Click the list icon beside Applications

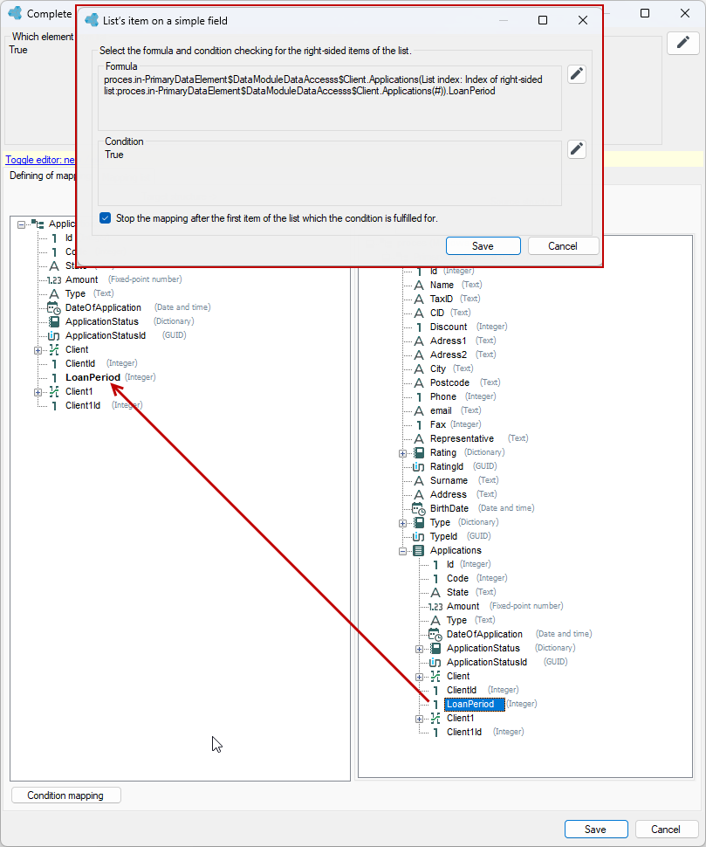tap(418, 550)
